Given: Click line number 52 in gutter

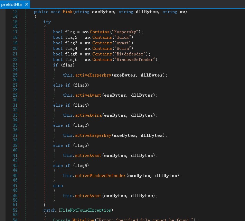Looking at the screenshot, I should (x=15, y=210).
